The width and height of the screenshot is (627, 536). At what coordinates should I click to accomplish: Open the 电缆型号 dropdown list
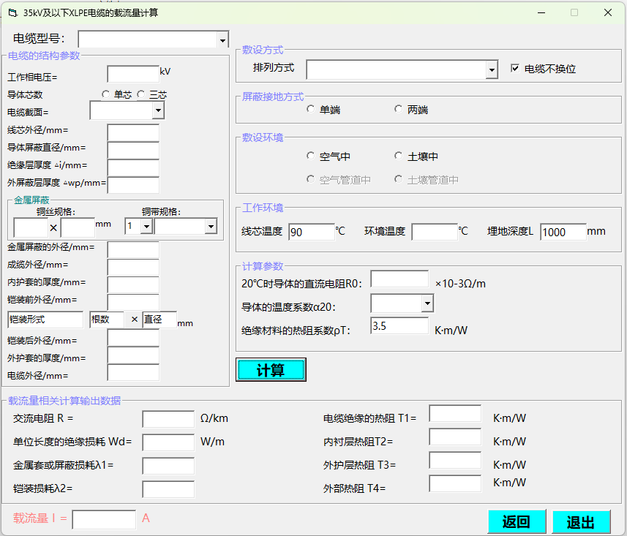click(222, 39)
